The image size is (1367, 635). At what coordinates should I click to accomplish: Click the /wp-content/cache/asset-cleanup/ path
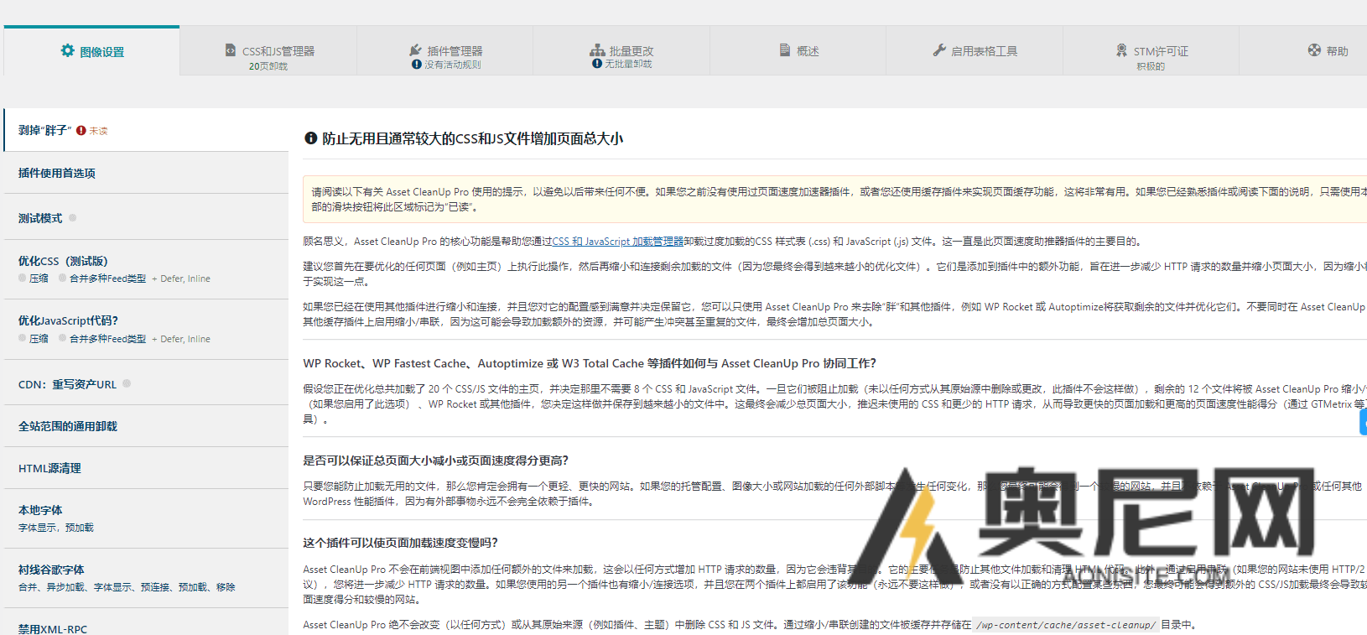coord(1067,625)
